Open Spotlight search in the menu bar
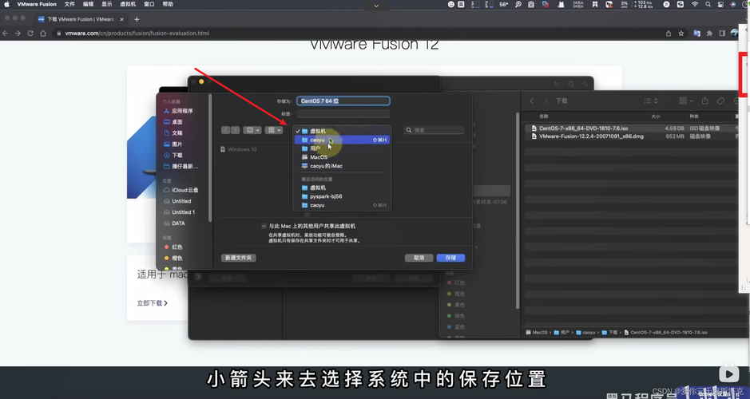 [x=708, y=4]
